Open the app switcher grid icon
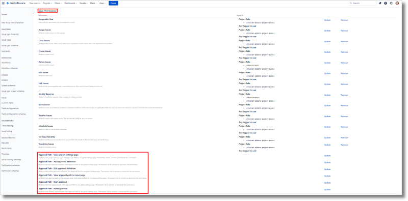Viewport: 408px width, 201px height. tap(3, 3)
